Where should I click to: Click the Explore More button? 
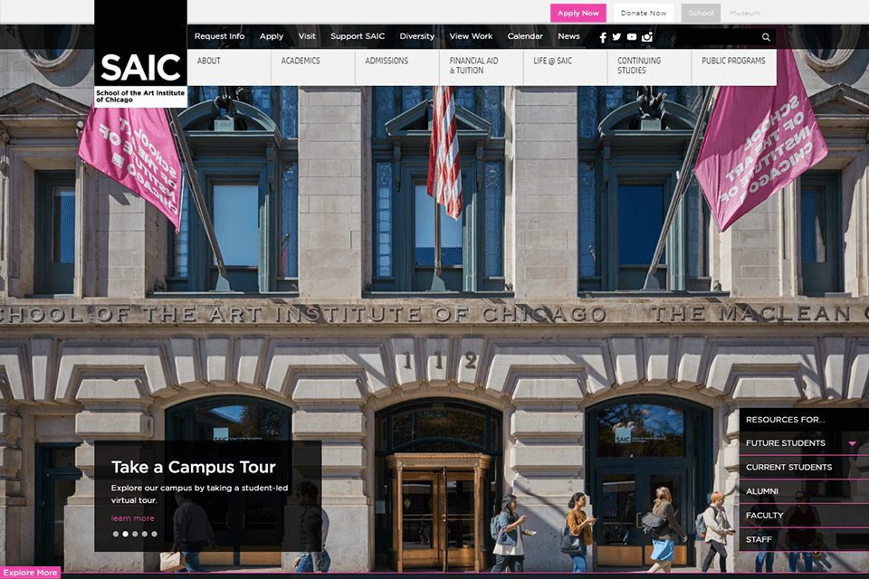30,573
